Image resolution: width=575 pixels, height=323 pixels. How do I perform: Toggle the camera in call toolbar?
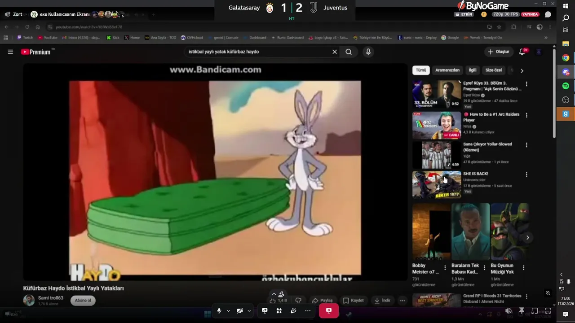(240, 311)
